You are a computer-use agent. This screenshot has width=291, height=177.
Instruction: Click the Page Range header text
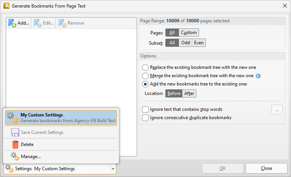click(x=185, y=21)
